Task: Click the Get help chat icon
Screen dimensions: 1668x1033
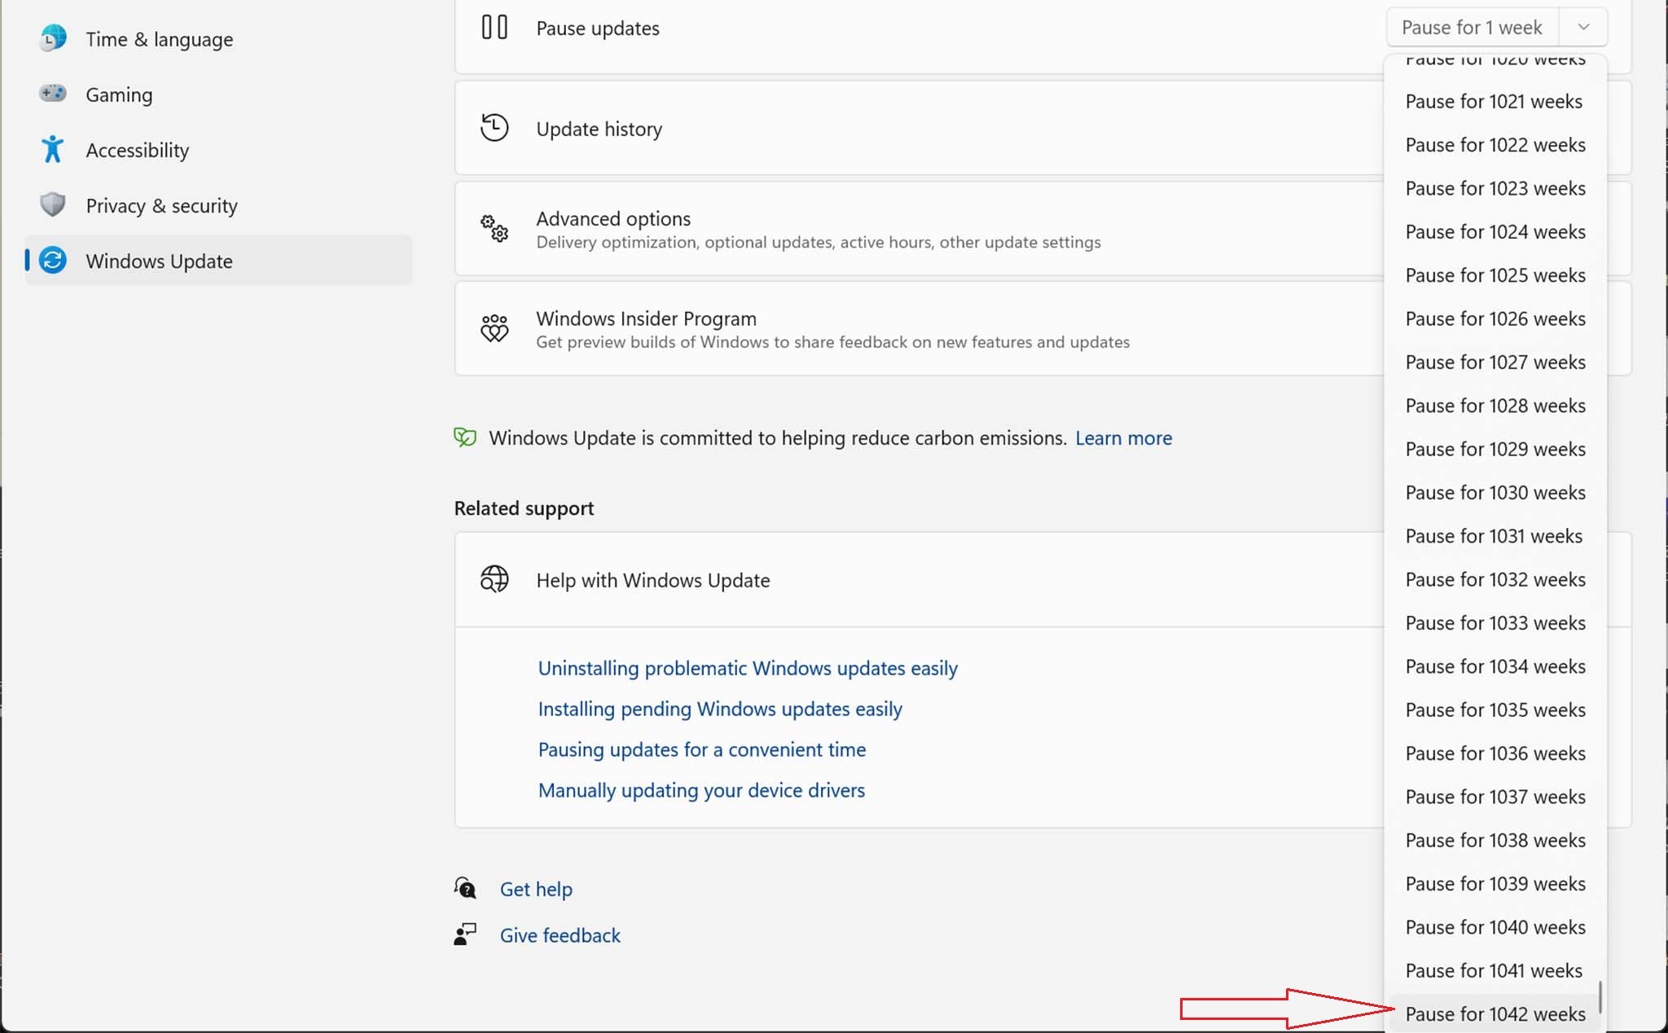Action: point(465,888)
